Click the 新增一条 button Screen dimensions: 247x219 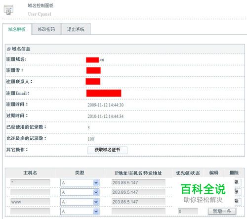click(222, 211)
